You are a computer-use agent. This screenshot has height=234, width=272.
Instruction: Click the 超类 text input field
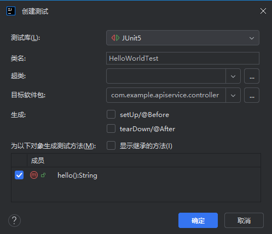166,76
